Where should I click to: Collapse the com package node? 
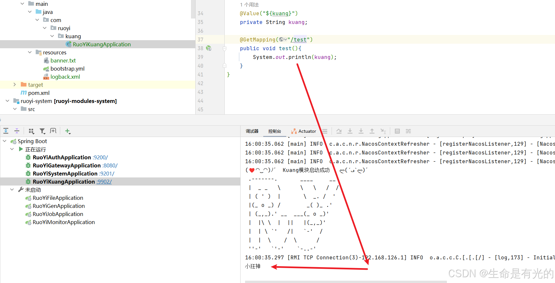(37, 20)
